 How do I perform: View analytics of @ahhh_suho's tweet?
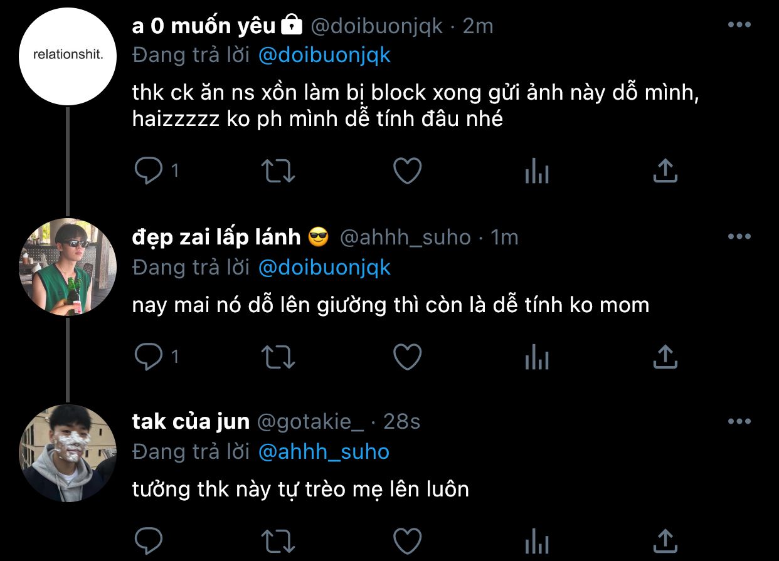click(536, 357)
